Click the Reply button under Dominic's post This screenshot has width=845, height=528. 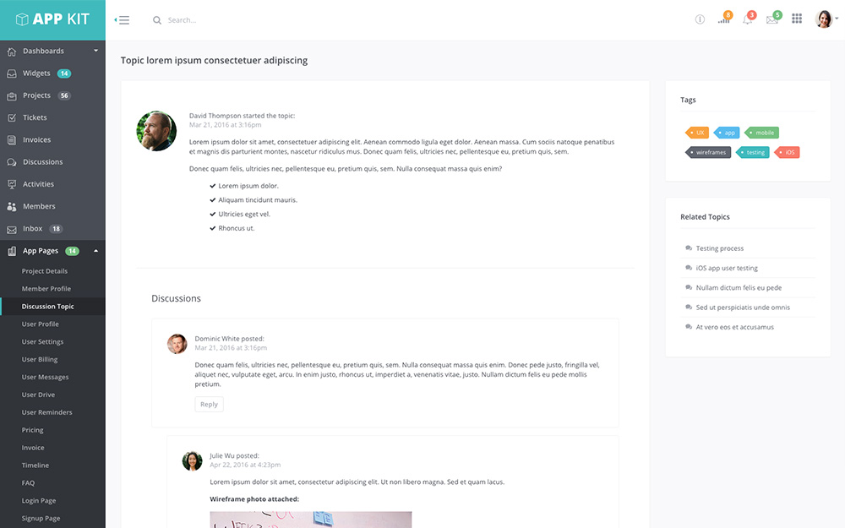209,405
